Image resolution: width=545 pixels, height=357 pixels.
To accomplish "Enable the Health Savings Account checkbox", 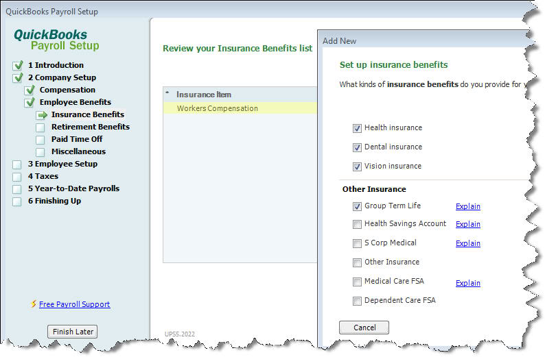I will pyautogui.click(x=357, y=224).
